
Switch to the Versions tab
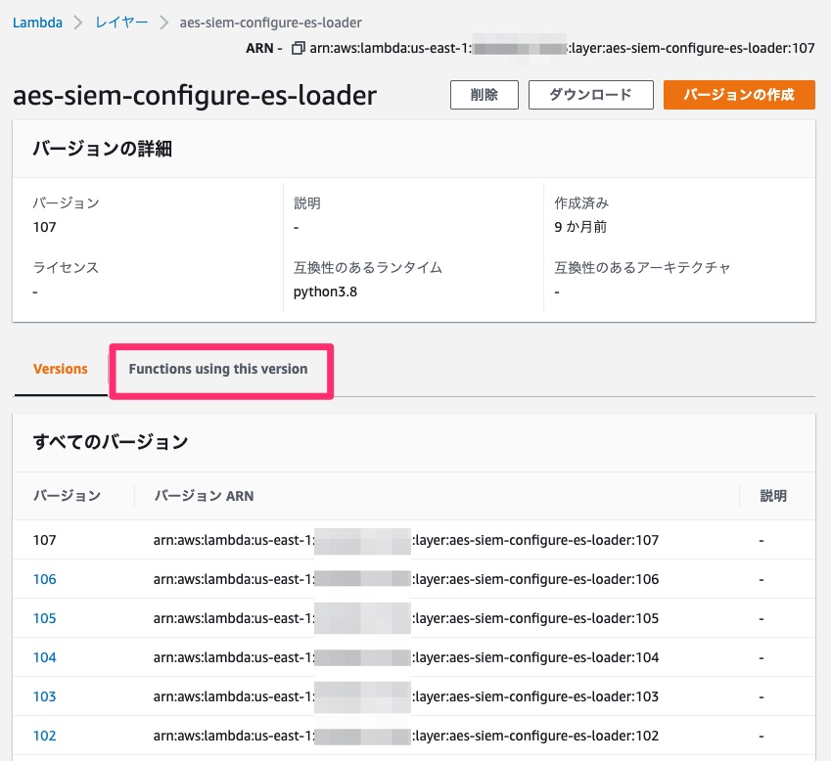tap(60, 369)
